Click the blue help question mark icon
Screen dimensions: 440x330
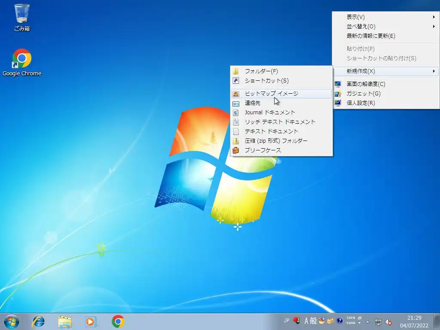[x=340, y=321]
